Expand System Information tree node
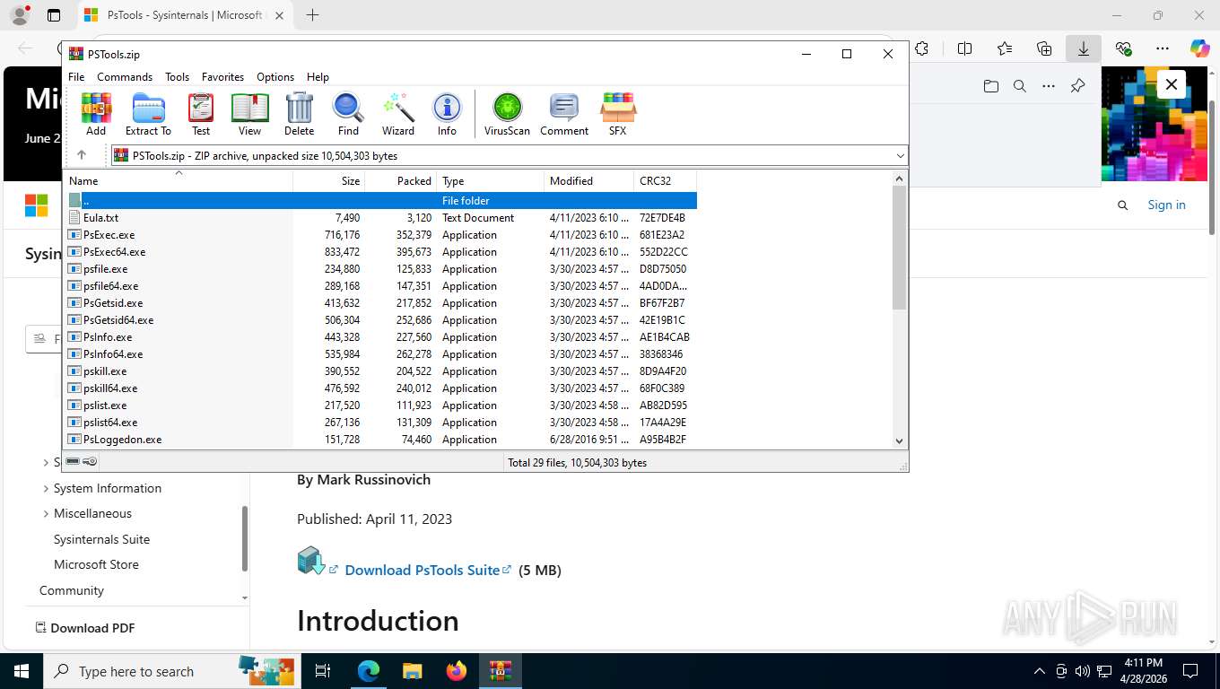 [x=46, y=489]
